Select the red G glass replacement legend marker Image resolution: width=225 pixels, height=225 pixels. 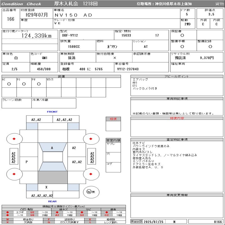click(49, 222)
